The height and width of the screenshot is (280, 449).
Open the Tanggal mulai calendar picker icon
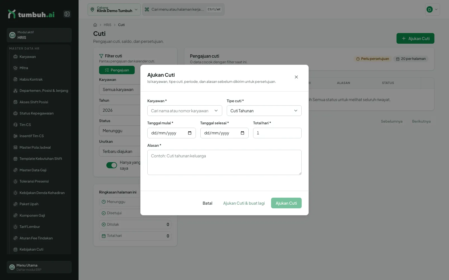[x=190, y=133]
